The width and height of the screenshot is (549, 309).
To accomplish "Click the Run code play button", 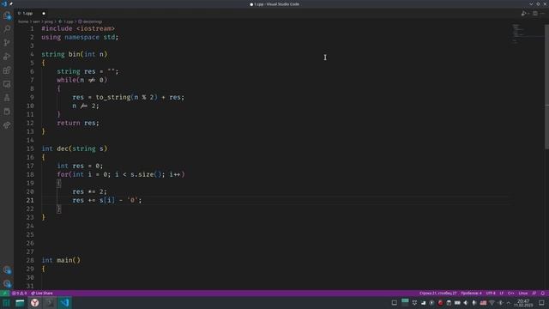I will pyautogui.click(x=523, y=14).
